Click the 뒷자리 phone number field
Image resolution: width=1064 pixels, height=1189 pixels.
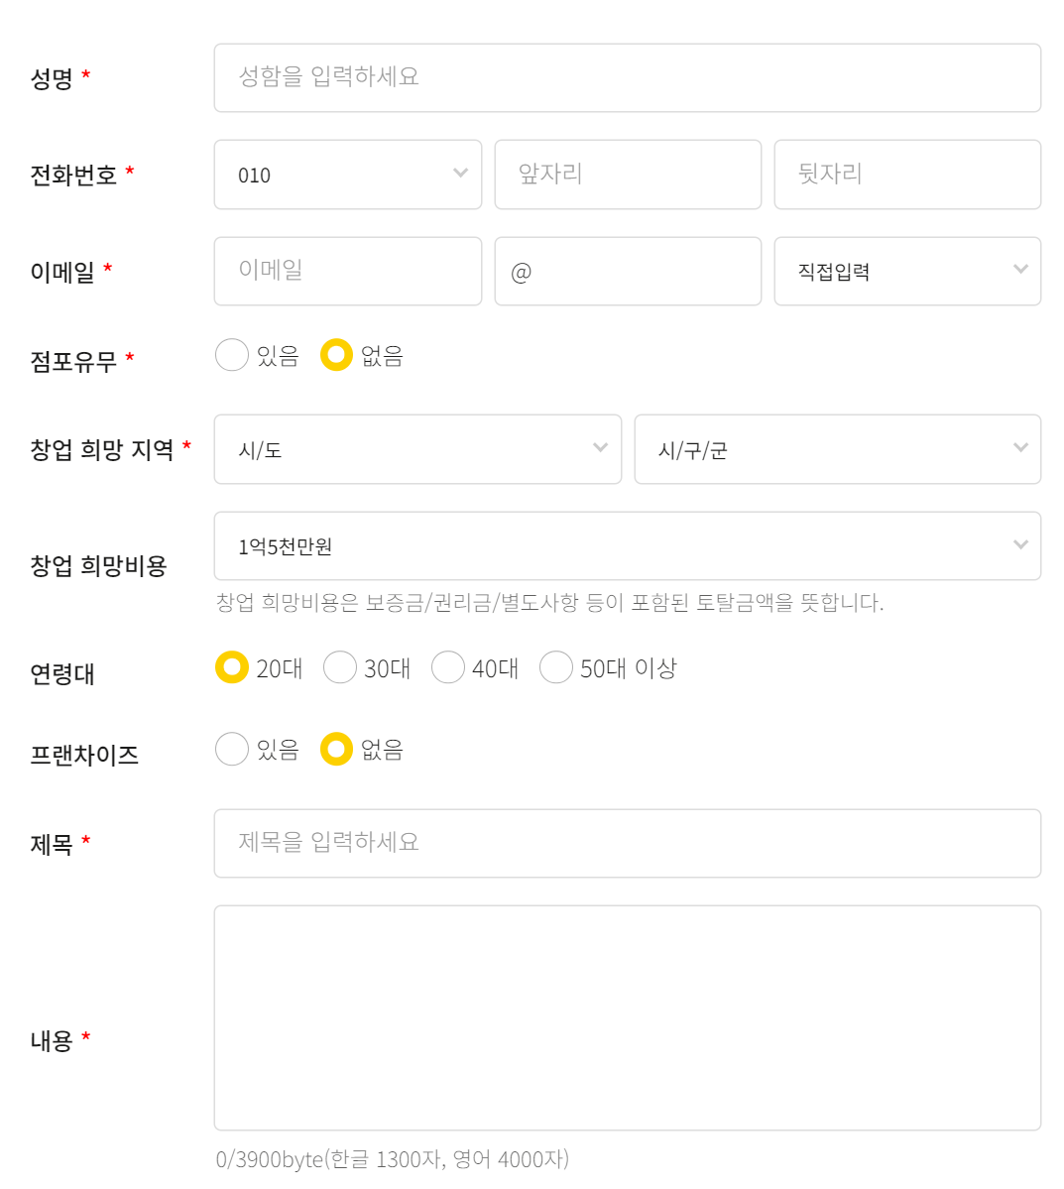coord(907,175)
